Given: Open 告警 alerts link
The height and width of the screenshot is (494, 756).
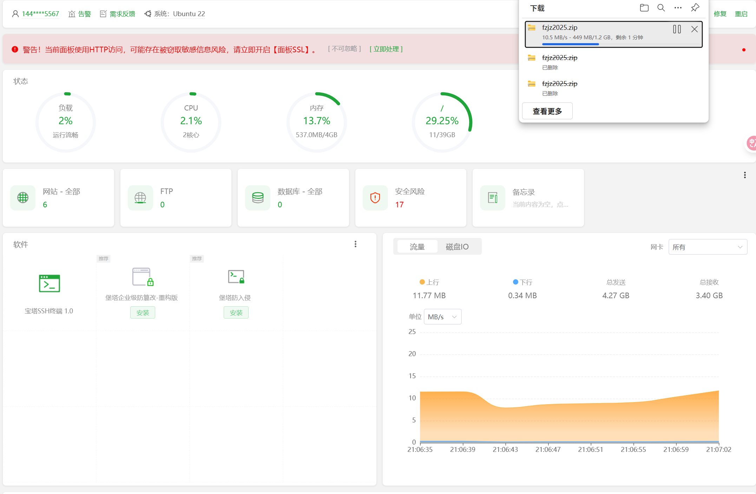Looking at the screenshot, I should (x=84, y=14).
